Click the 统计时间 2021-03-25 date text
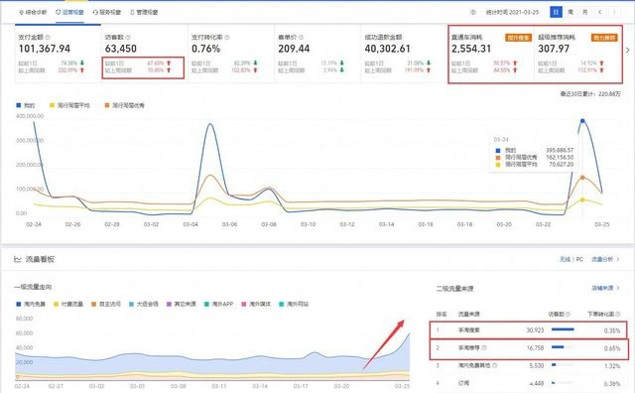 tap(512, 12)
